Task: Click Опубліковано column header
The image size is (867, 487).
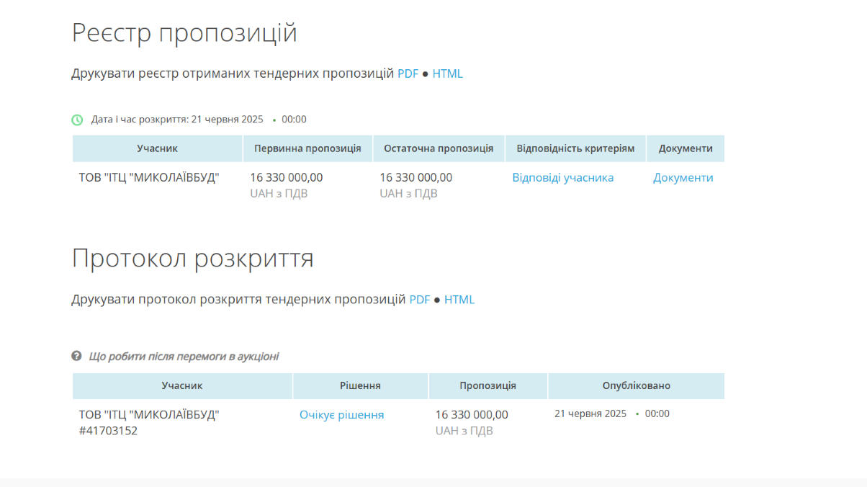Action: [x=637, y=386]
